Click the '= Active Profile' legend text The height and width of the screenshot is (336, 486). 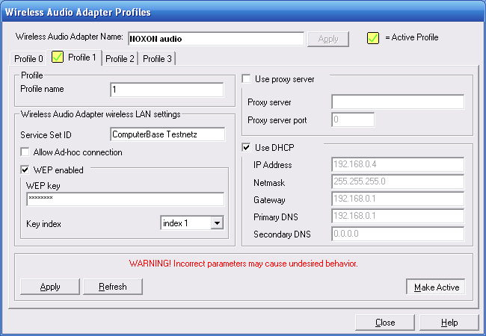coord(412,37)
